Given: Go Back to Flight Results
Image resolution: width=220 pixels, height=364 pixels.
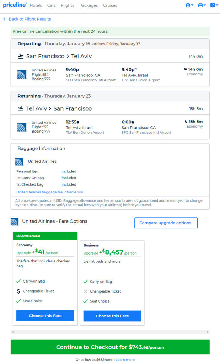Looking at the screenshot, I should click(x=30, y=19).
